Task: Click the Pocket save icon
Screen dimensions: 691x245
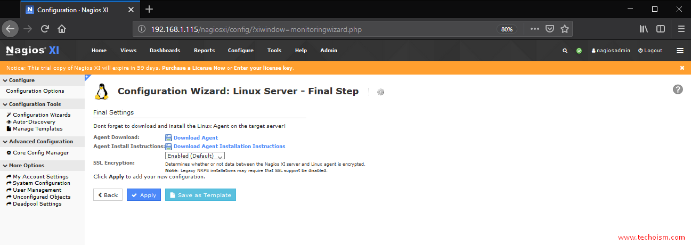Action: point(550,29)
